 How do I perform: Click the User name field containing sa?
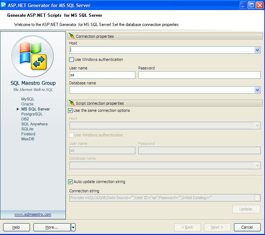[102, 75]
